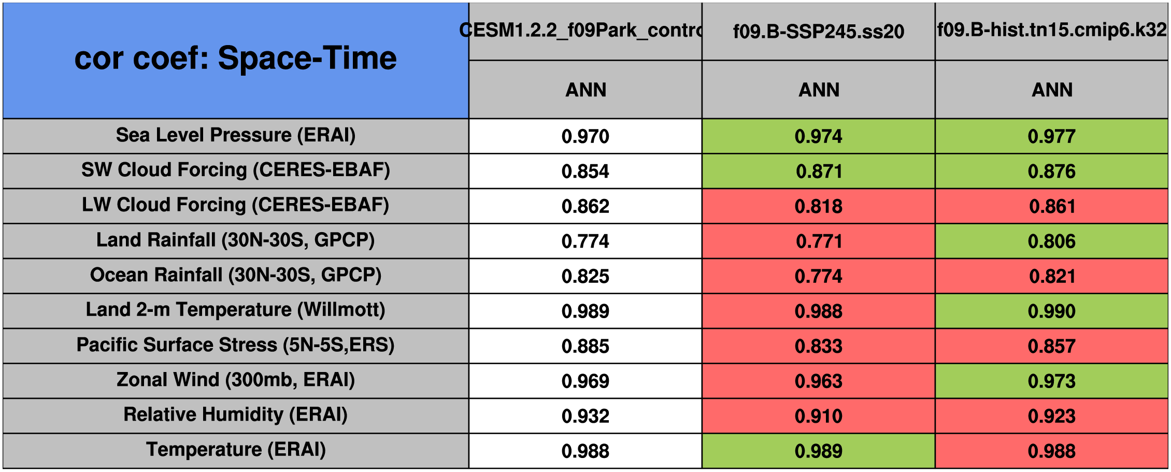Select the red 0.818 LW Cloud Forcing cell
This screenshot has height=472, width=1171.
(x=818, y=206)
